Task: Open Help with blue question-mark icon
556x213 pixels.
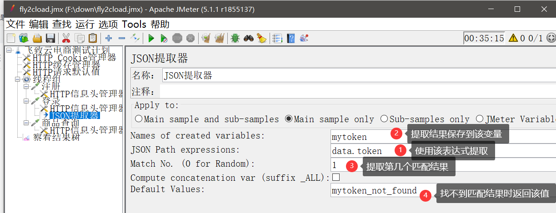Action: point(291,38)
